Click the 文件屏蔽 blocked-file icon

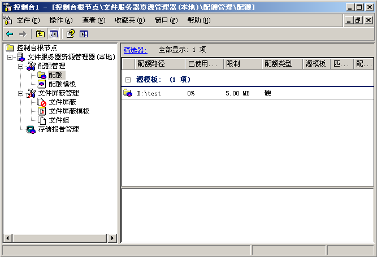point(42,102)
